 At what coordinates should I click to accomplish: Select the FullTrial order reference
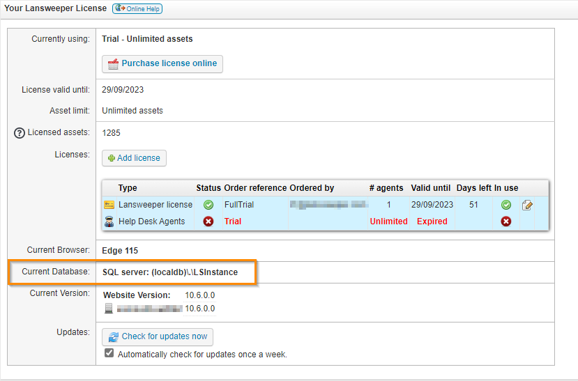click(240, 205)
